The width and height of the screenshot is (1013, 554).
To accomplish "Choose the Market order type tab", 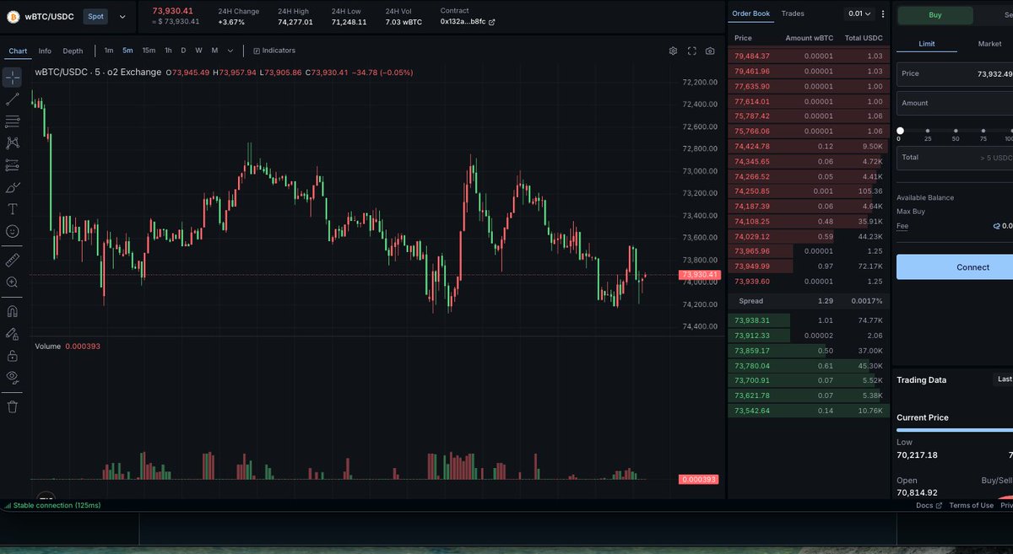I will tap(989, 44).
